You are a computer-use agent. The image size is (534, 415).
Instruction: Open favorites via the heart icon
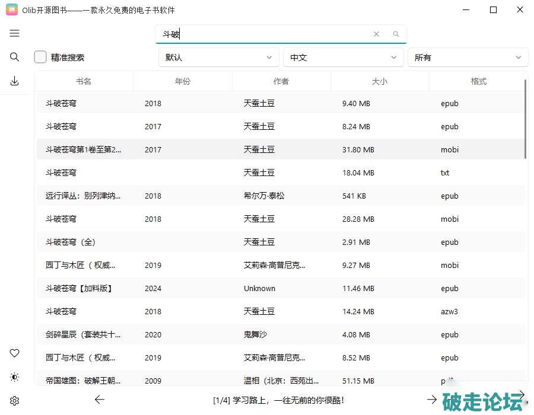pyautogui.click(x=15, y=353)
